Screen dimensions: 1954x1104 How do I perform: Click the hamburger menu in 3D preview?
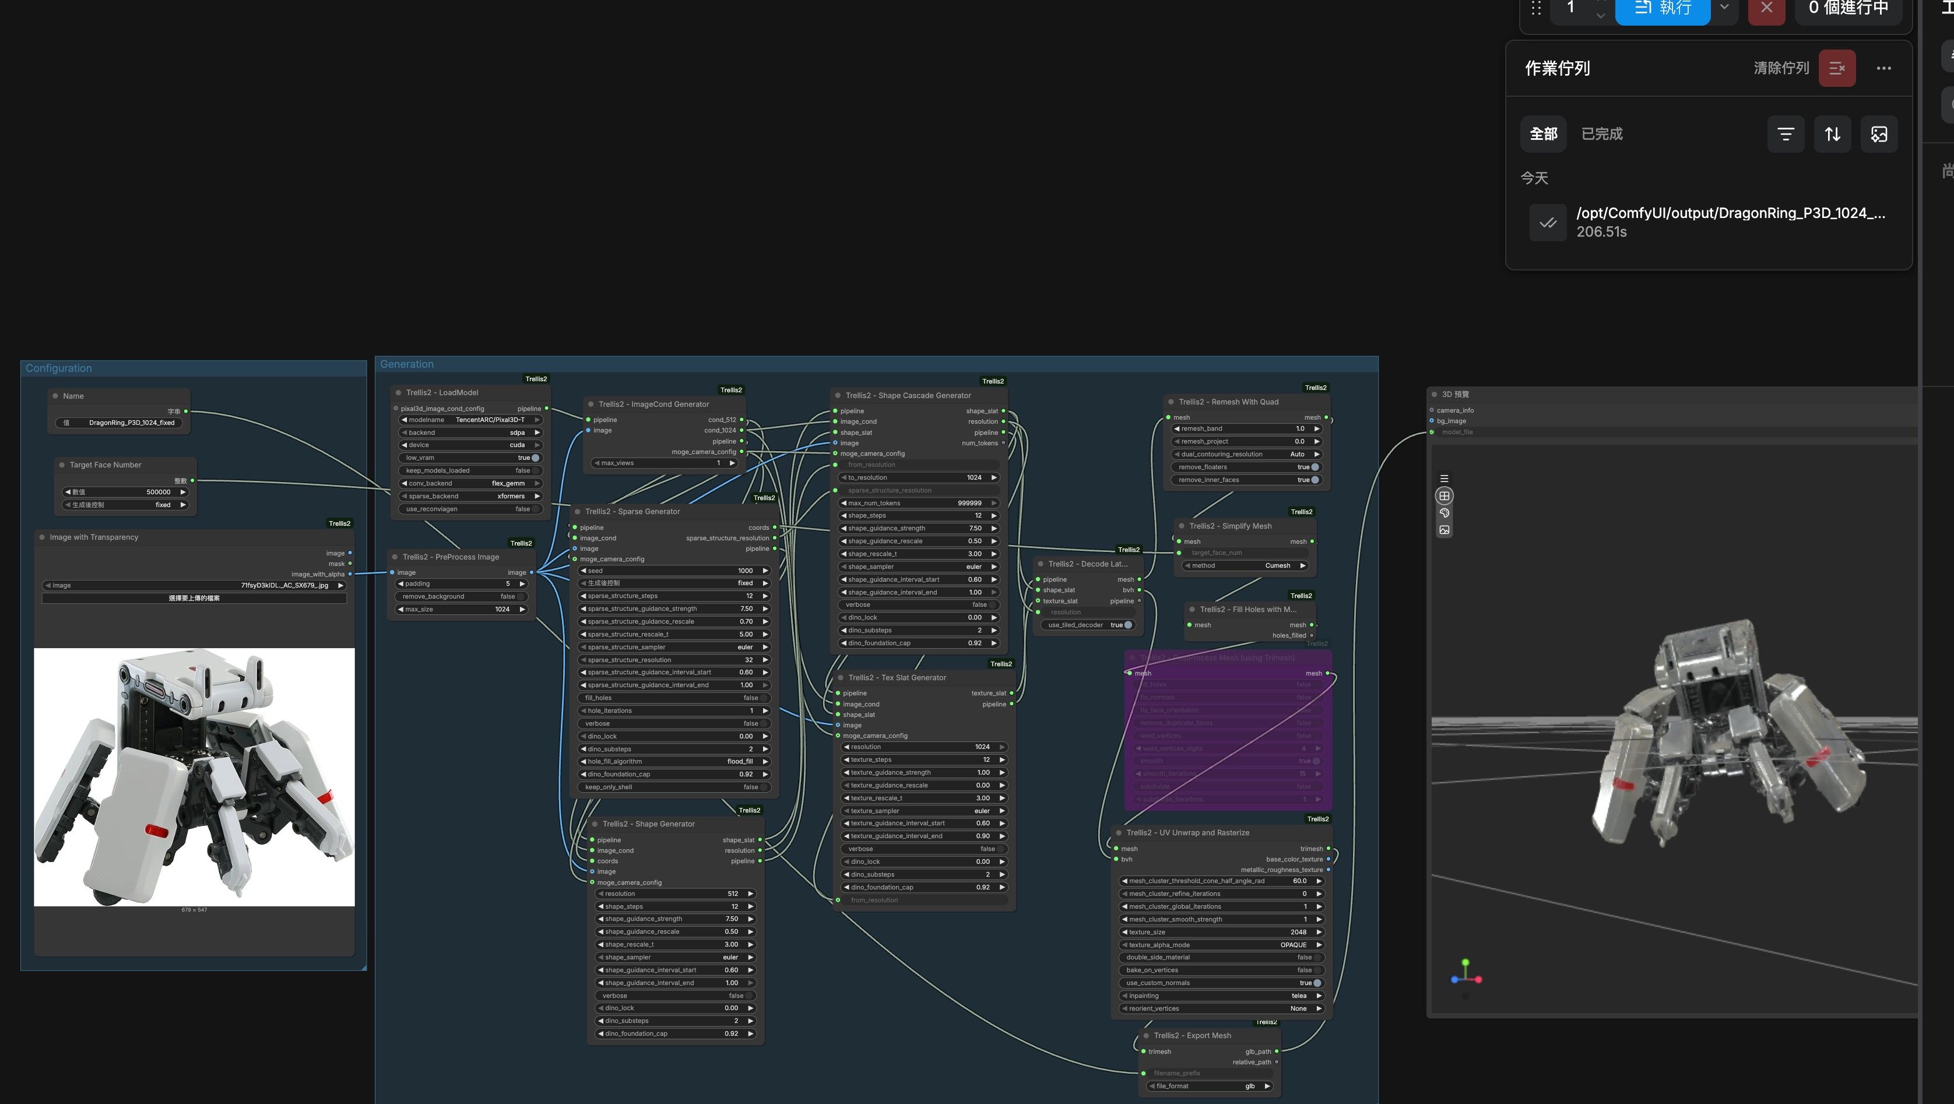(x=1445, y=479)
